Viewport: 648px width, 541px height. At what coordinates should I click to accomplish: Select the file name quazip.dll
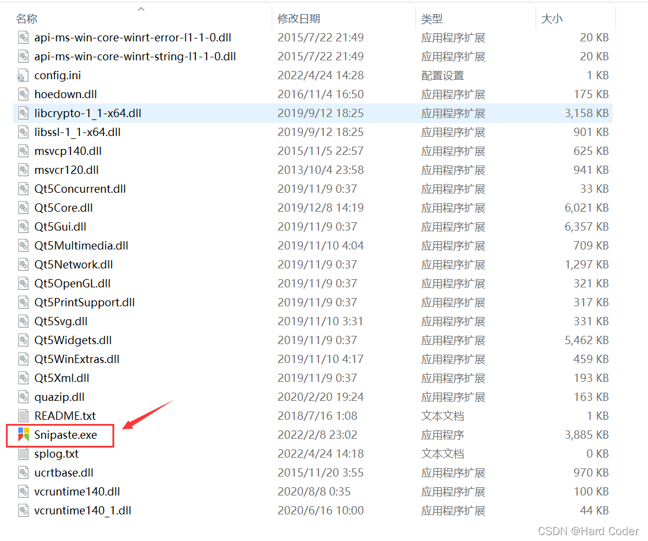[59, 397]
